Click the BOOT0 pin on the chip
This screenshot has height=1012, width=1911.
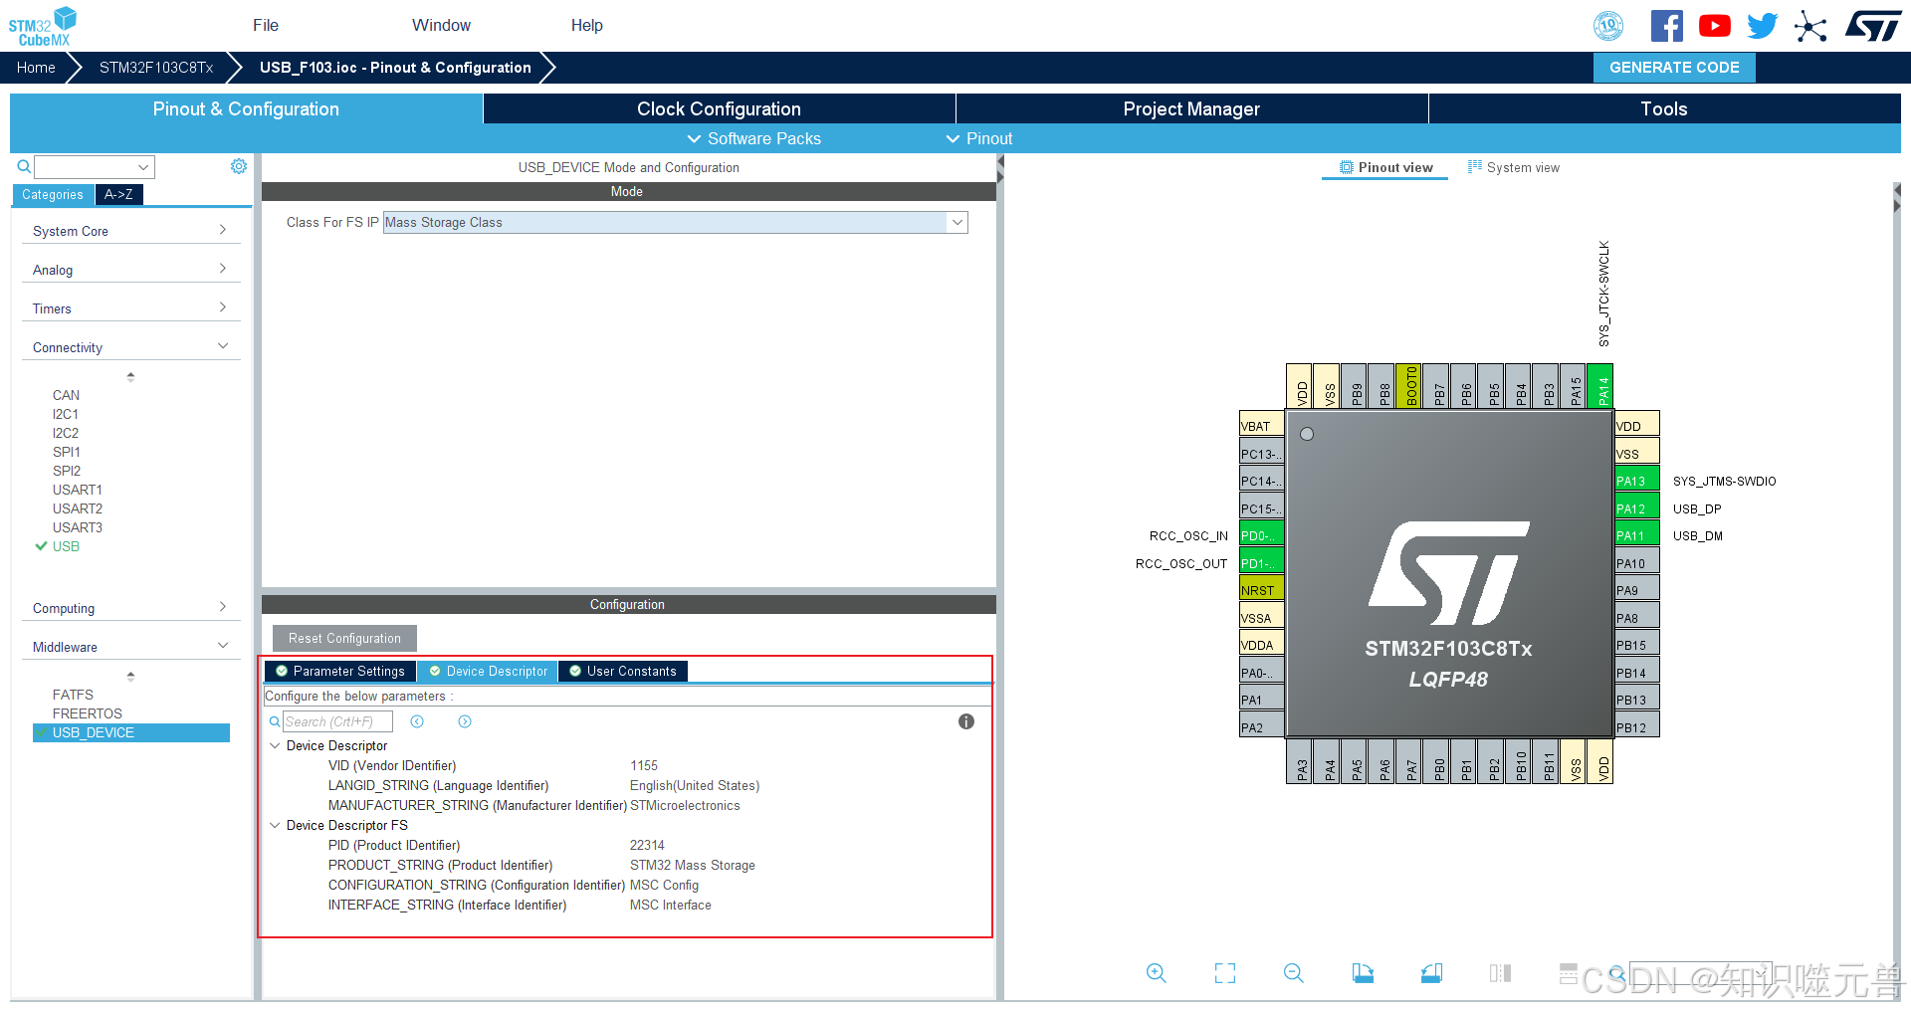tap(1409, 386)
